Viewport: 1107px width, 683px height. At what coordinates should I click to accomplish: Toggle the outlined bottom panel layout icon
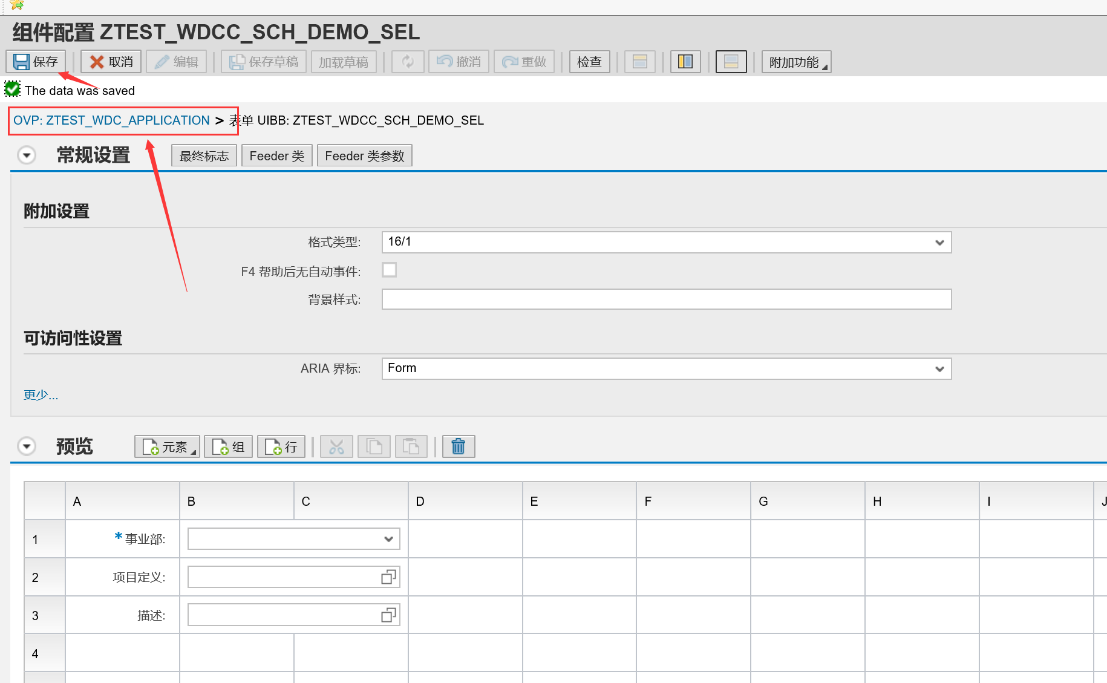tap(731, 62)
